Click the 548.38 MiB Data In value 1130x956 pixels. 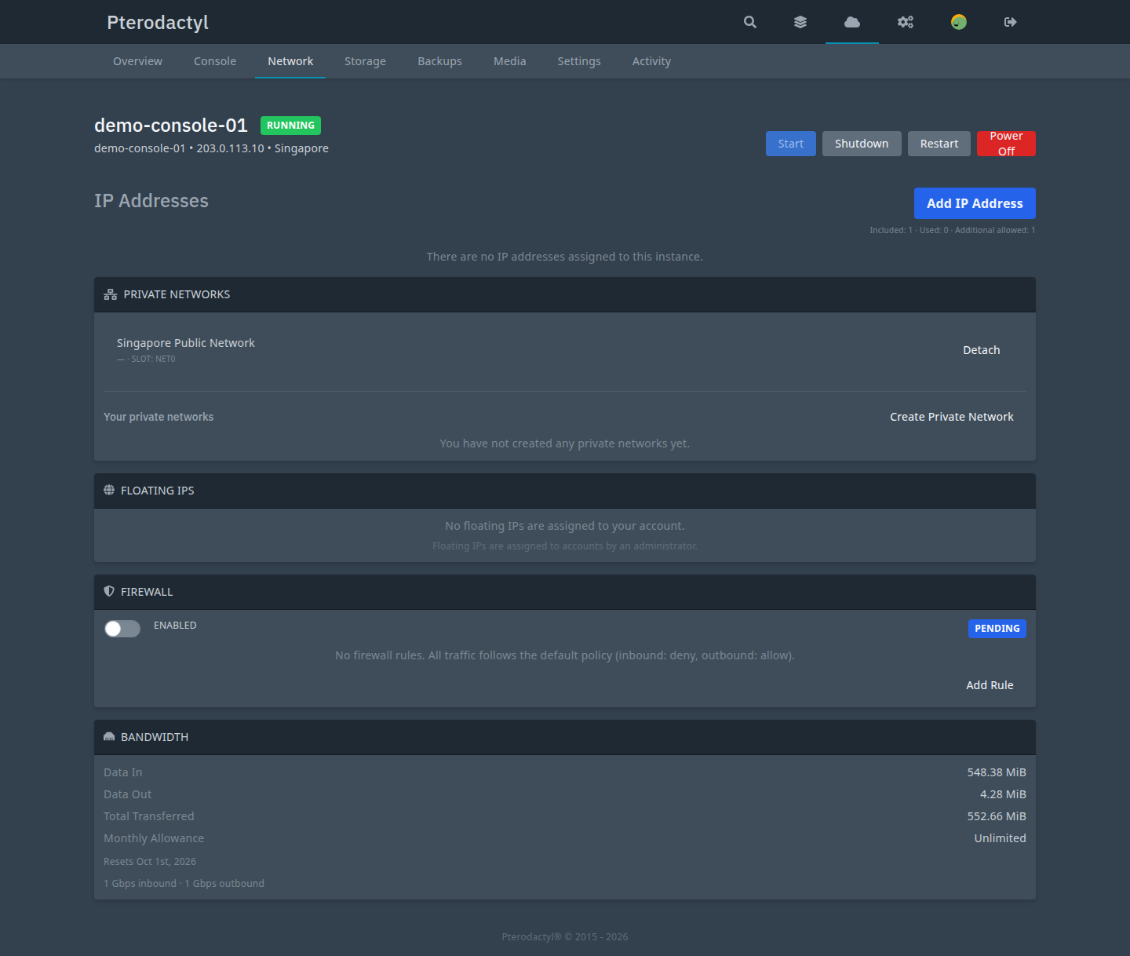997,772
